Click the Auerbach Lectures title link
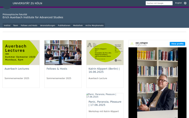The image size is (189, 118). pos(17,69)
